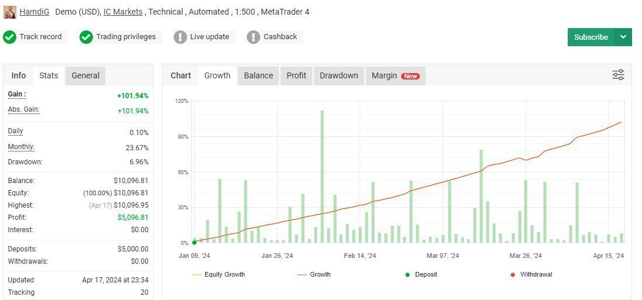
Task: Click the tallest green bar in chart
Action: pyautogui.click(x=322, y=175)
